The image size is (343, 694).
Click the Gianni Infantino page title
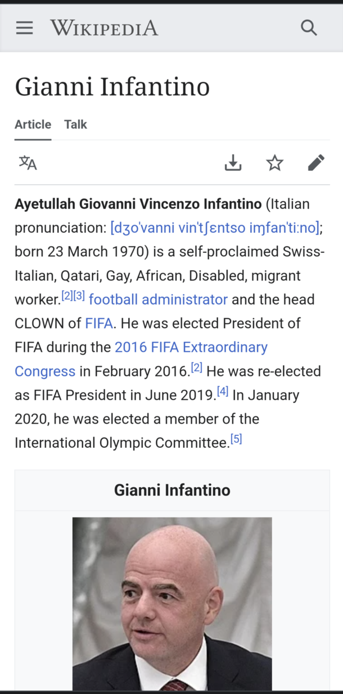tap(112, 87)
